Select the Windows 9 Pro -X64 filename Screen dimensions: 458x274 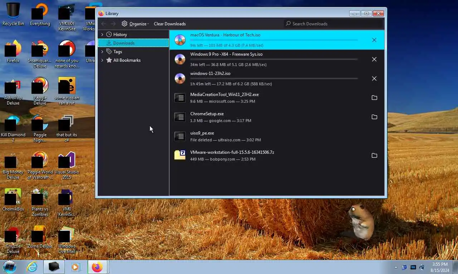click(x=226, y=54)
